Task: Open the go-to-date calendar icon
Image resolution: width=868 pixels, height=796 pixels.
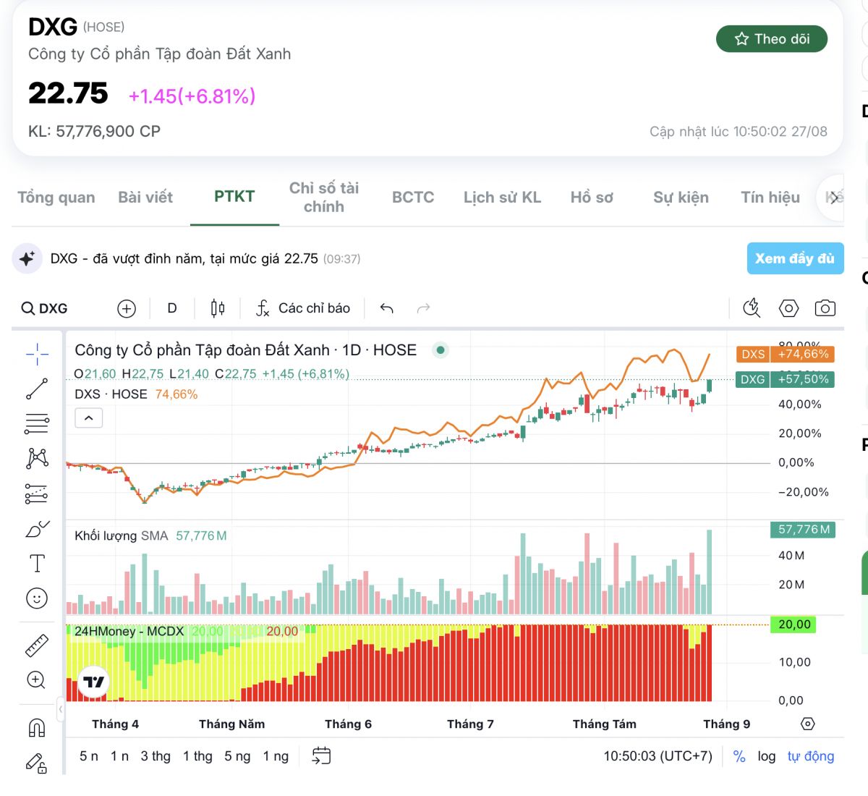Action: tap(321, 756)
